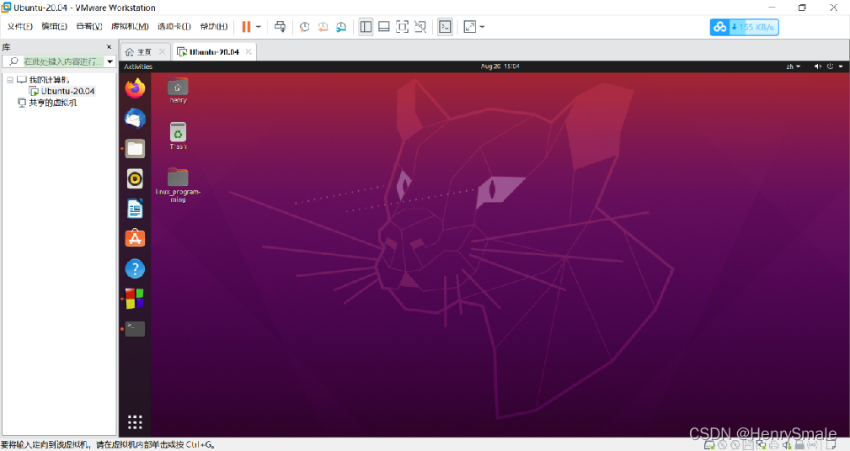Open the Files manager in the dock
850x451 pixels.
coord(135,148)
